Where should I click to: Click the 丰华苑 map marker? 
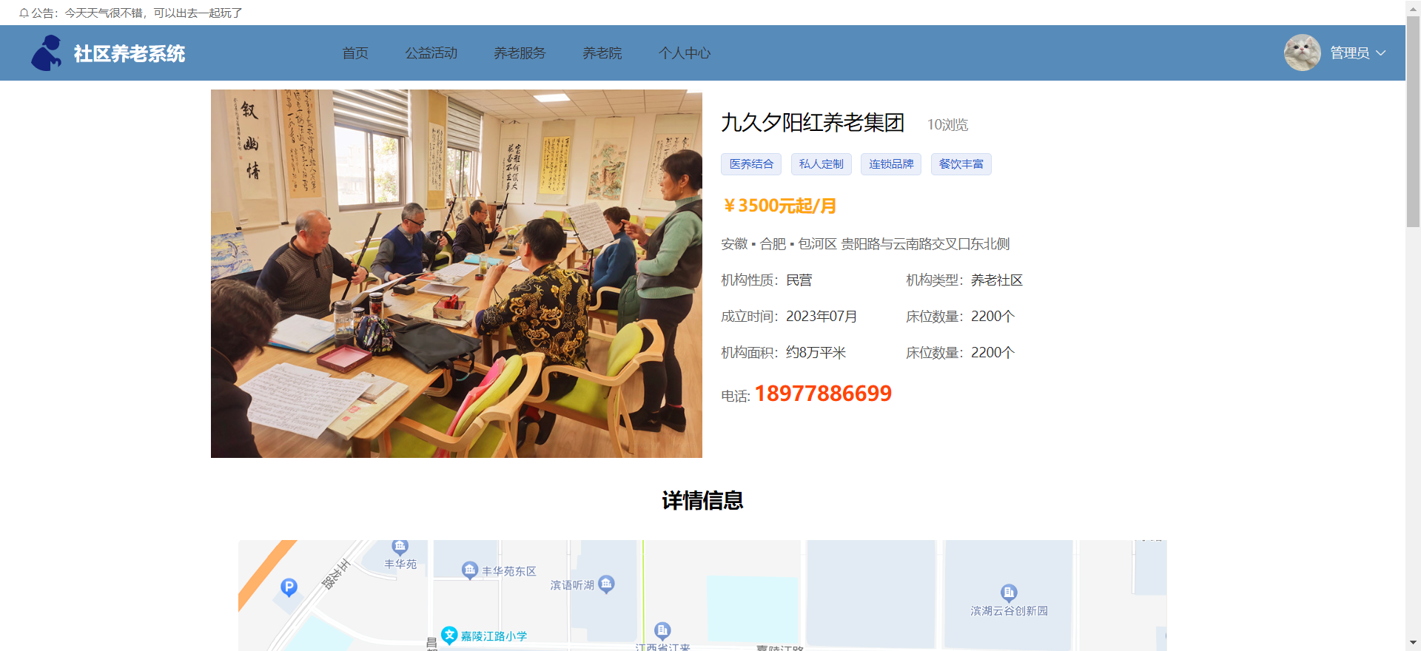pyautogui.click(x=400, y=547)
